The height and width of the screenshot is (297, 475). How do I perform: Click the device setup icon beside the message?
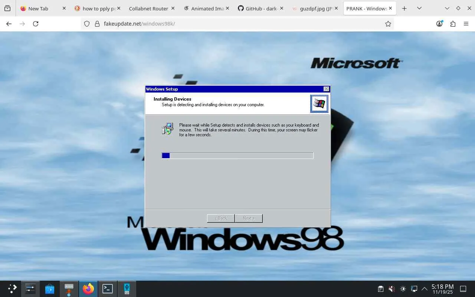tap(168, 128)
